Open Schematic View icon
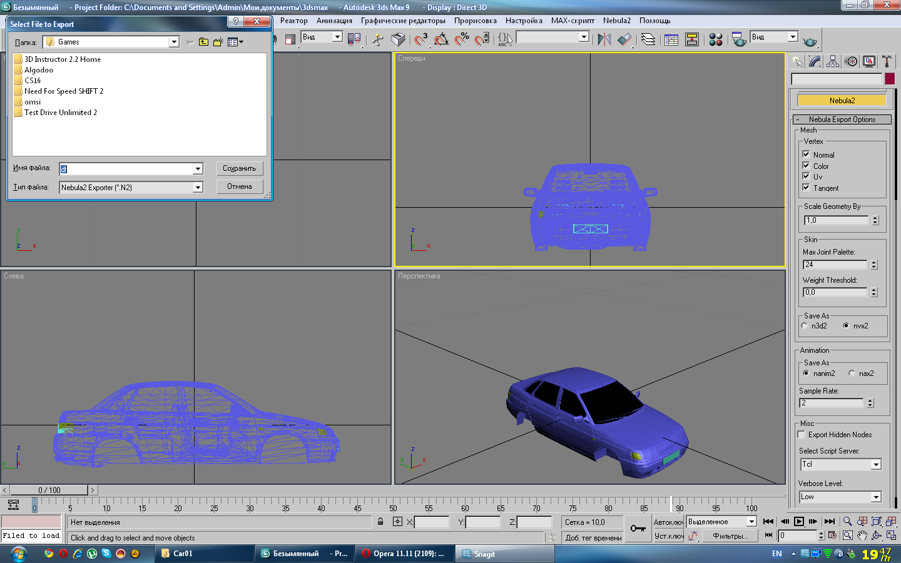901x563 pixels. pyautogui.click(x=692, y=39)
